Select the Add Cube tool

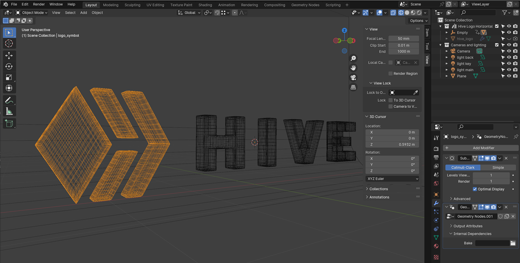coord(9,123)
